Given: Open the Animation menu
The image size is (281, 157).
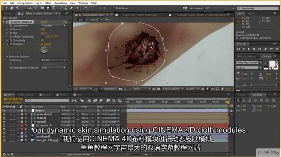Looking at the screenshot, I should (x=61, y=3).
